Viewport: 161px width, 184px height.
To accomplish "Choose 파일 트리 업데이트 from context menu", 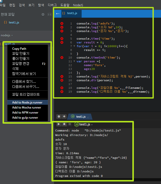I will point(28,94).
